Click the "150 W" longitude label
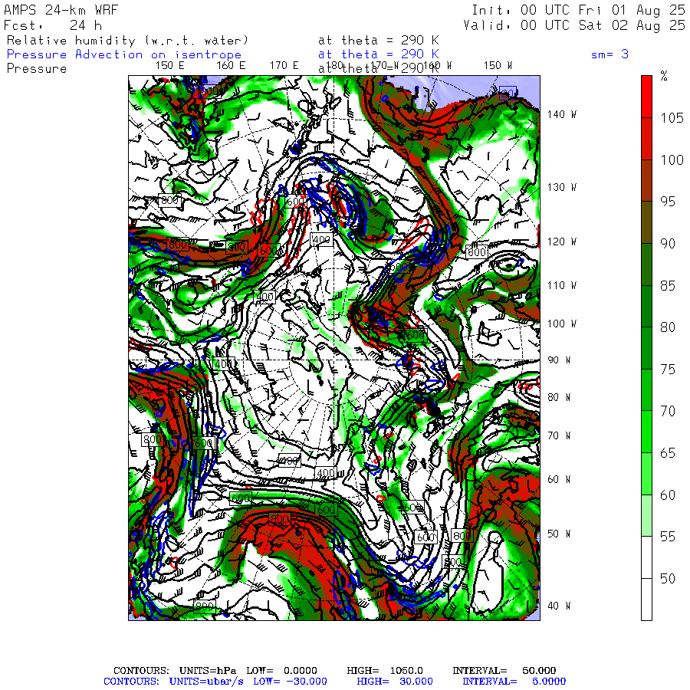The height and width of the screenshot is (690, 690). [x=498, y=66]
